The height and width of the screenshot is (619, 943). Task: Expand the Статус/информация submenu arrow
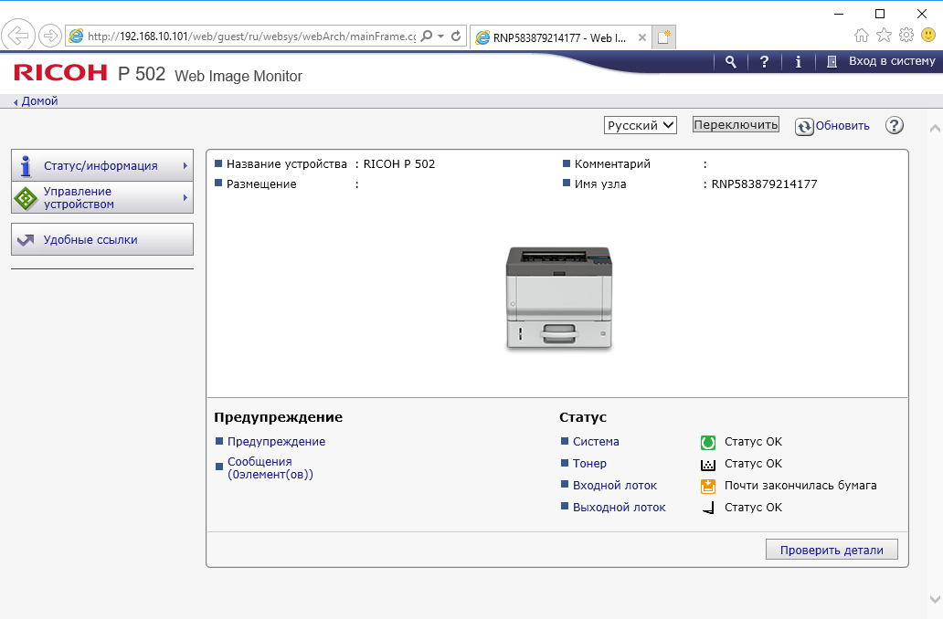point(185,165)
